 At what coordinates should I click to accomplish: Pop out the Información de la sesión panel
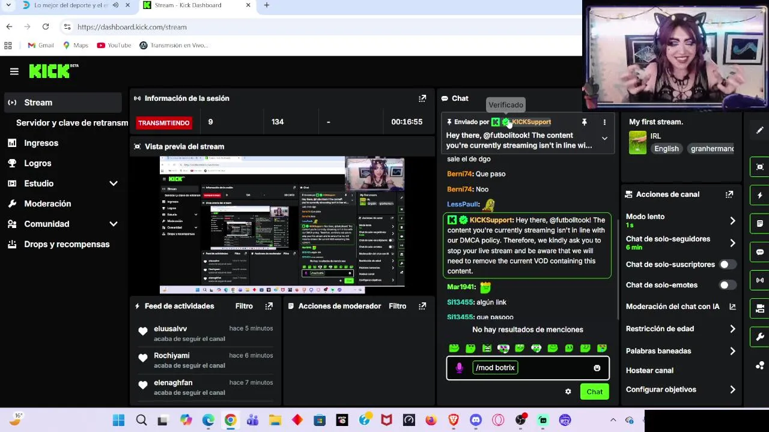pos(422,98)
